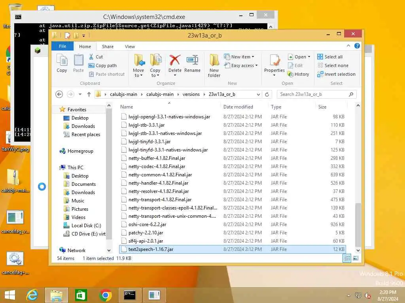The width and height of the screenshot is (405, 303).
Task: Open recent locations dropdown arrow
Action: (x=80, y=94)
